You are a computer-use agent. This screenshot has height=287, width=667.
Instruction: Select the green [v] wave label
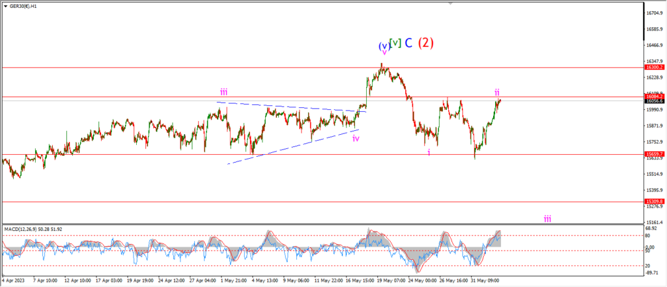(394, 44)
